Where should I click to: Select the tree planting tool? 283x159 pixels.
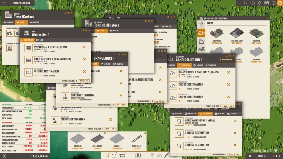[x=152, y=155]
